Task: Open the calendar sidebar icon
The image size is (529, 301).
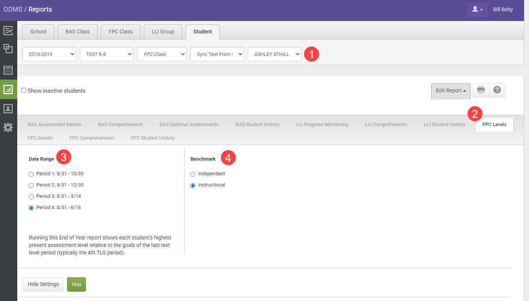Action: pos(8,70)
